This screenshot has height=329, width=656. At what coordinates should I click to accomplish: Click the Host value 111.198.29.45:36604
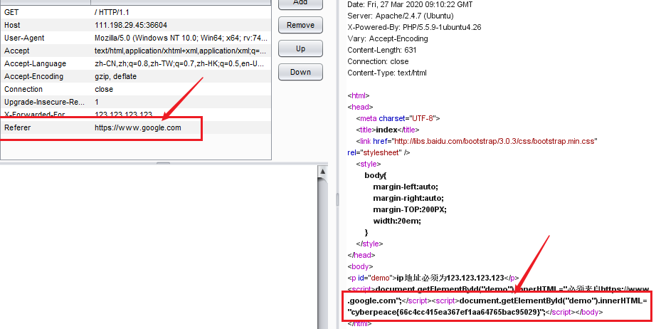131,25
